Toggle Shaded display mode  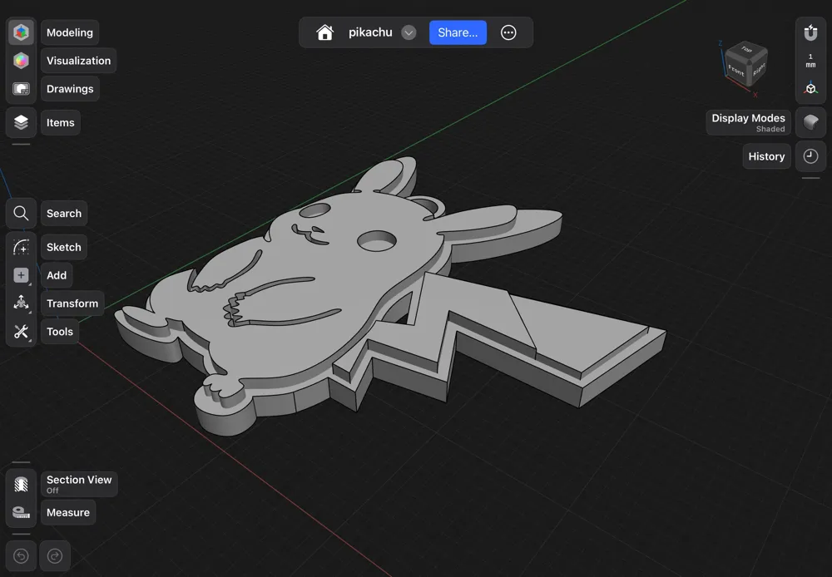point(810,121)
